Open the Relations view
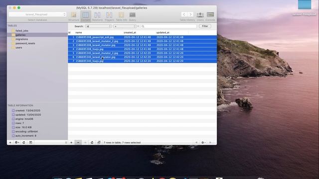Image resolution: width=319 pixels, height=179 pixels. tap(97, 16)
